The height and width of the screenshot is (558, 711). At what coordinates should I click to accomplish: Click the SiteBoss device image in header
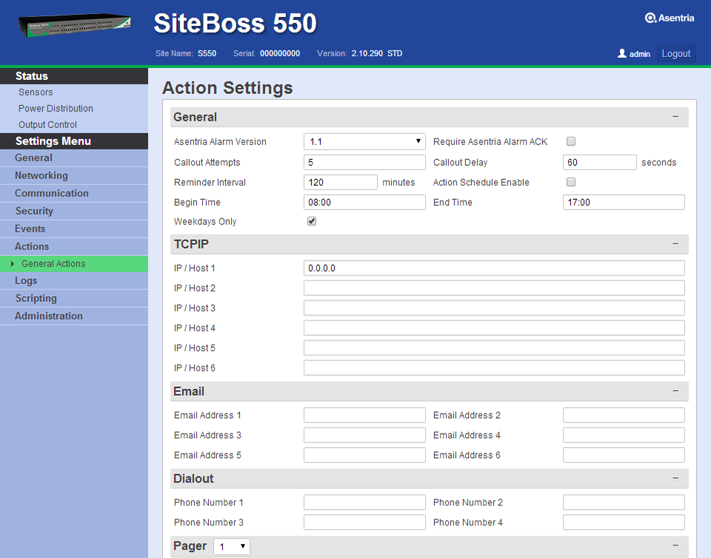point(75,25)
